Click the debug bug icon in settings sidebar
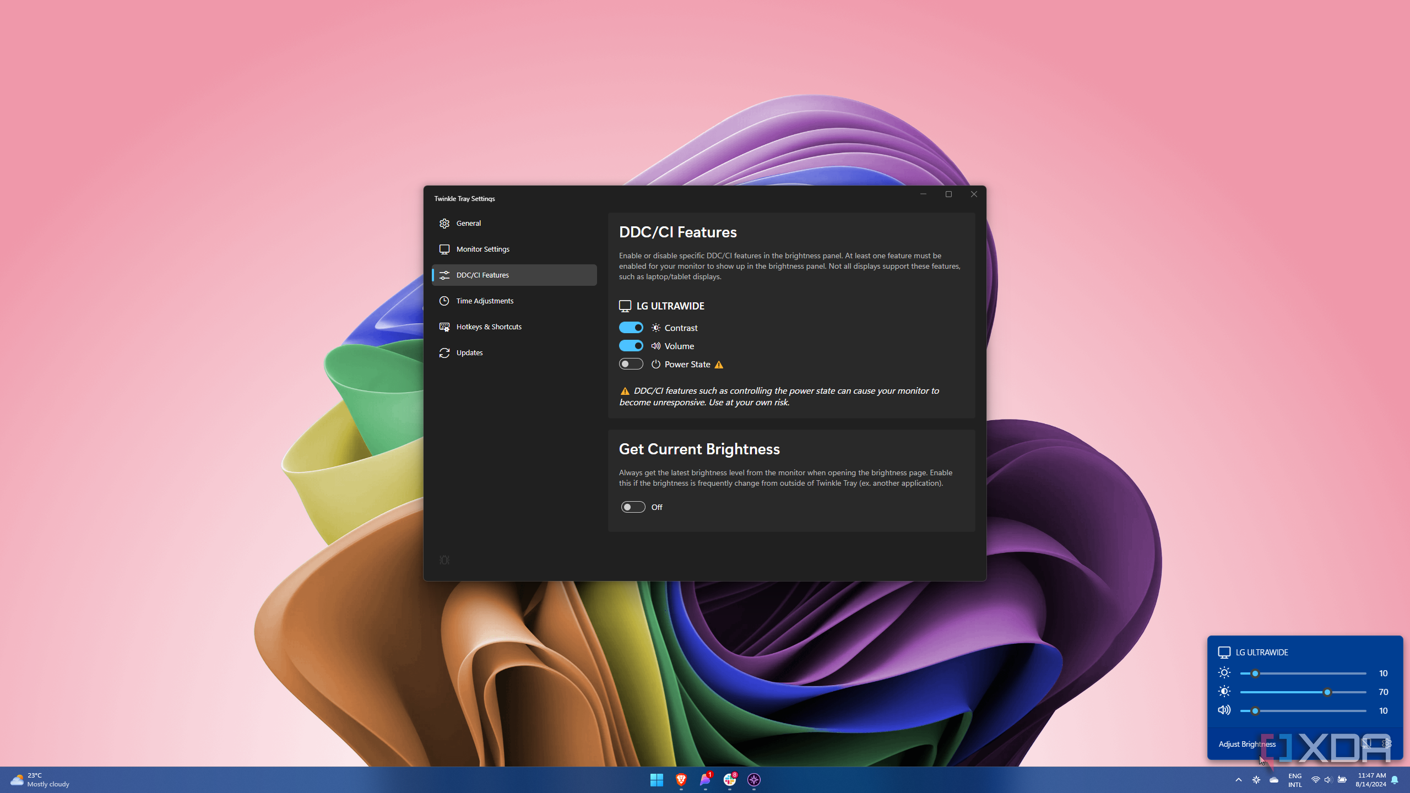1410x793 pixels. pyautogui.click(x=444, y=560)
